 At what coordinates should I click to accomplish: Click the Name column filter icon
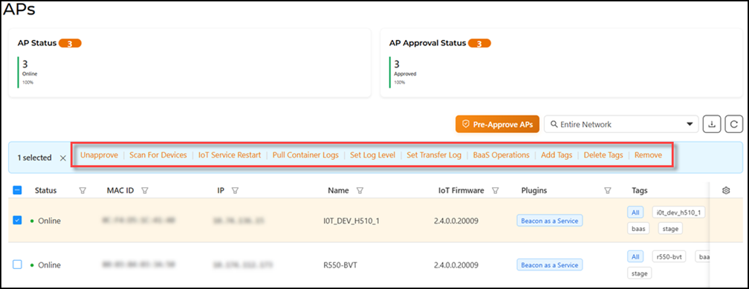pos(360,191)
